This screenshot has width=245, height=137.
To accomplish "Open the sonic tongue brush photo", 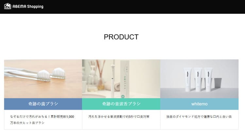I will [121, 79].
